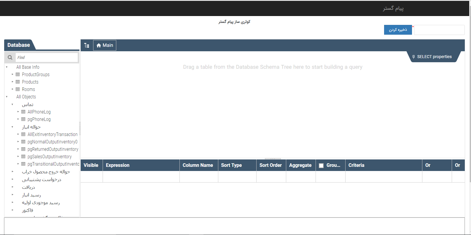Select pgReturnedOutputInventory in the tree

click(x=53, y=149)
